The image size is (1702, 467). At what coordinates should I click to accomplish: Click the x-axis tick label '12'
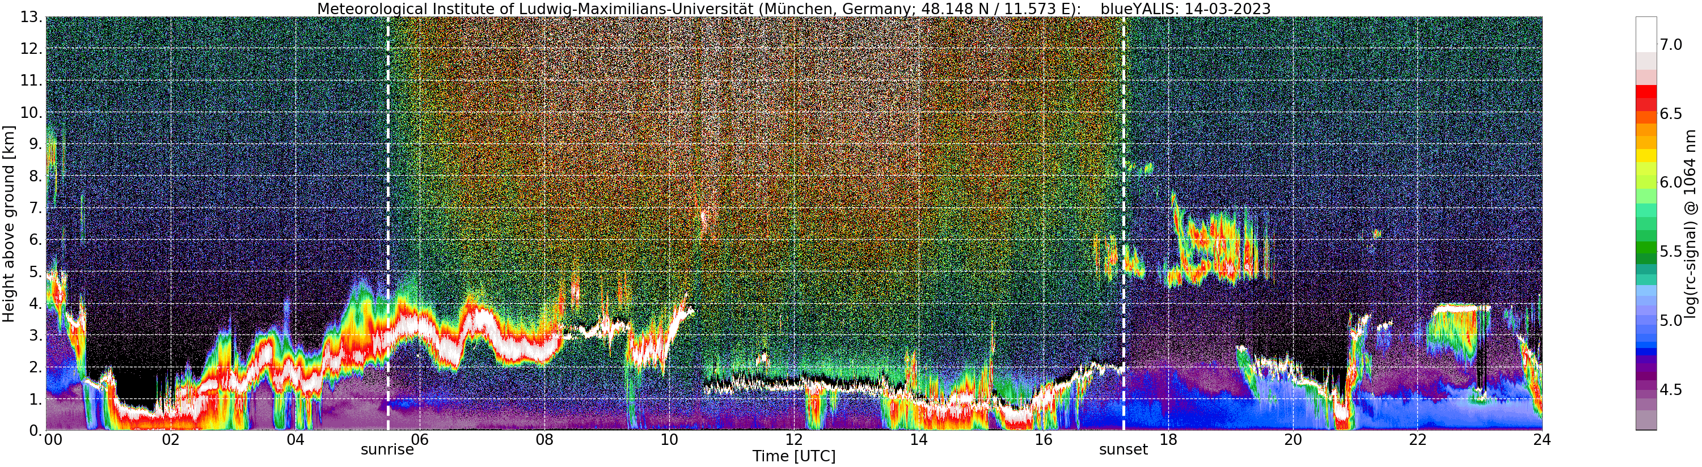coord(793,440)
